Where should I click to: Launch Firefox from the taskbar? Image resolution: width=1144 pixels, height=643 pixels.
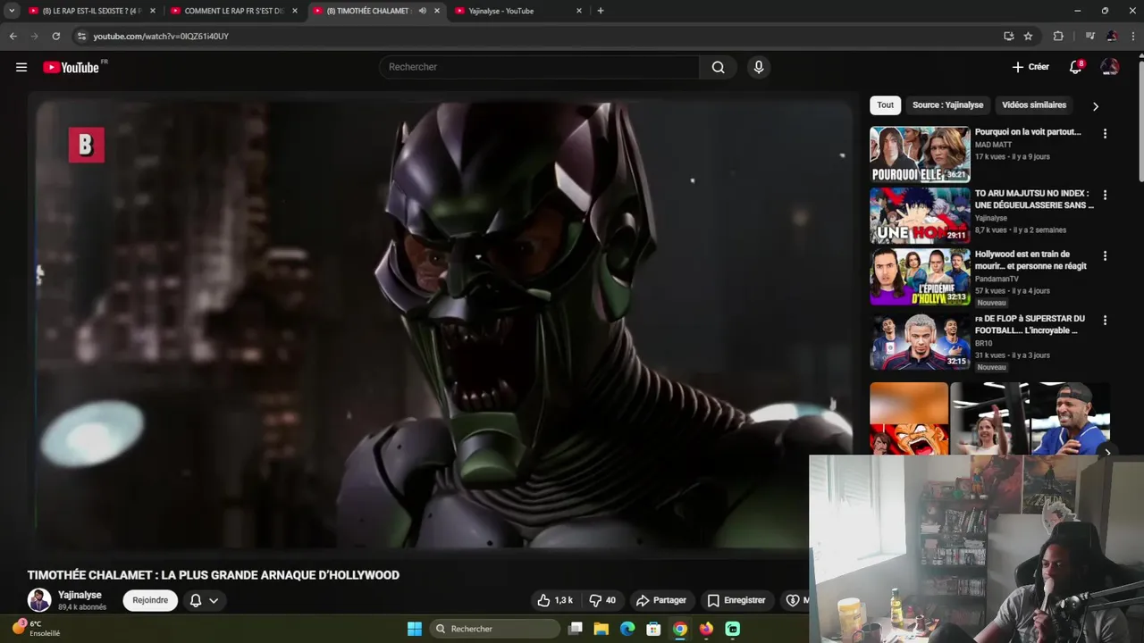click(x=706, y=629)
